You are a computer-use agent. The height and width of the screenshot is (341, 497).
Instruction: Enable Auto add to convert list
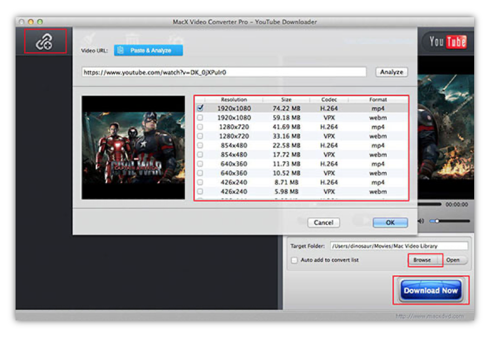coord(294,260)
